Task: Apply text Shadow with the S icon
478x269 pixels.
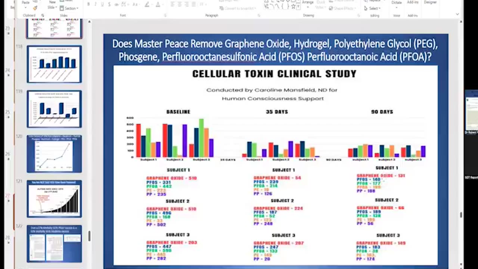Action: pos(109,4)
